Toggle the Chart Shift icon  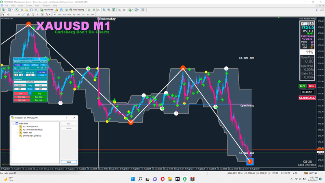(x=124, y=10)
